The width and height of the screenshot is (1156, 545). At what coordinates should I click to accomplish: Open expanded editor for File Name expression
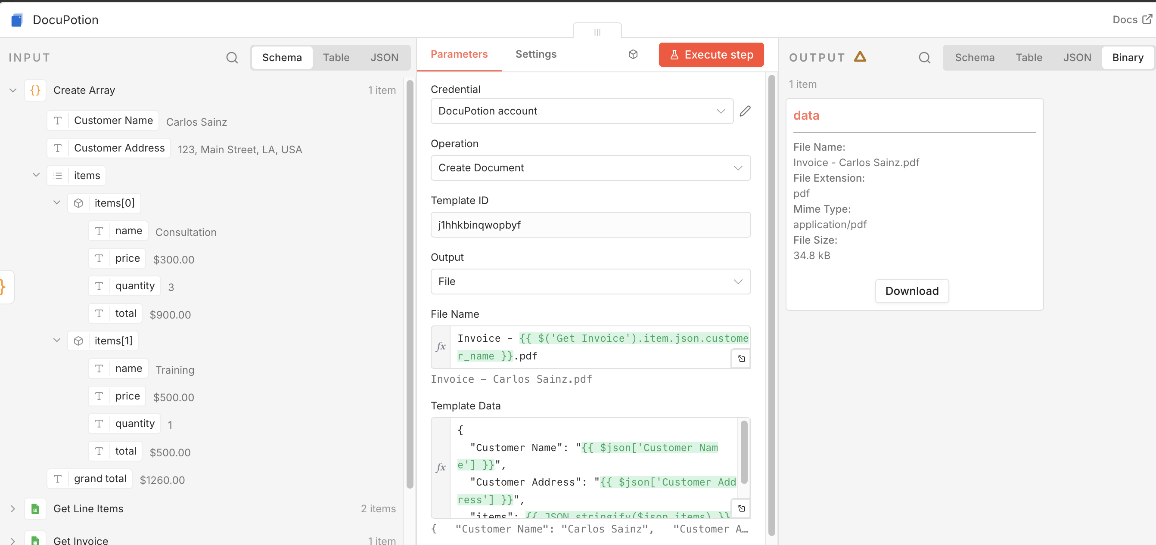(x=741, y=359)
